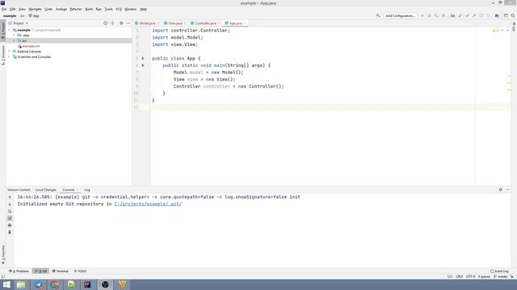Open the TODO tool window button
This screenshot has width=517, height=290.
point(80,271)
